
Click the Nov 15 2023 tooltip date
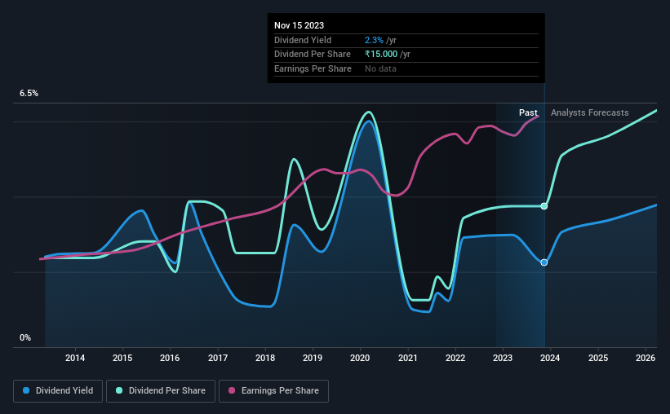[x=300, y=25]
